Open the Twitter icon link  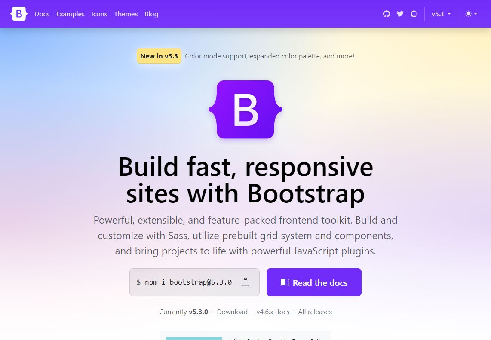pos(400,14)
